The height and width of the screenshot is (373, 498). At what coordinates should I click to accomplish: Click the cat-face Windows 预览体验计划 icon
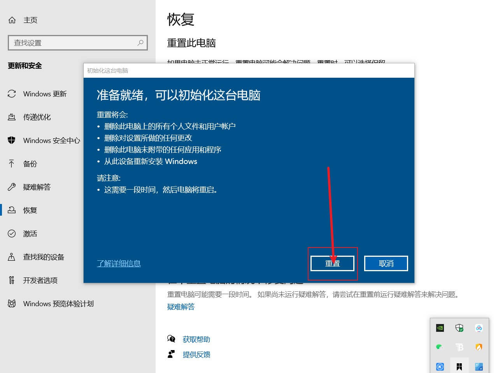pyautogui.click(x=12, y=303)
